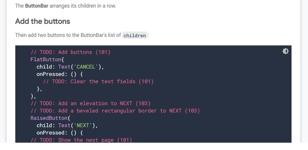The image size is (308, 150).
Task: Toggle the code block dark/light theme icon
Action: [285, 51]
